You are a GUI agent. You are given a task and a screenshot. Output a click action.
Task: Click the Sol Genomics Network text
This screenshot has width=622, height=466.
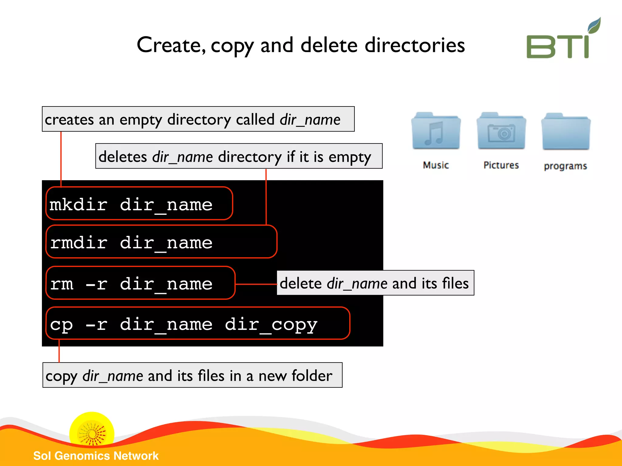[96, 456]
